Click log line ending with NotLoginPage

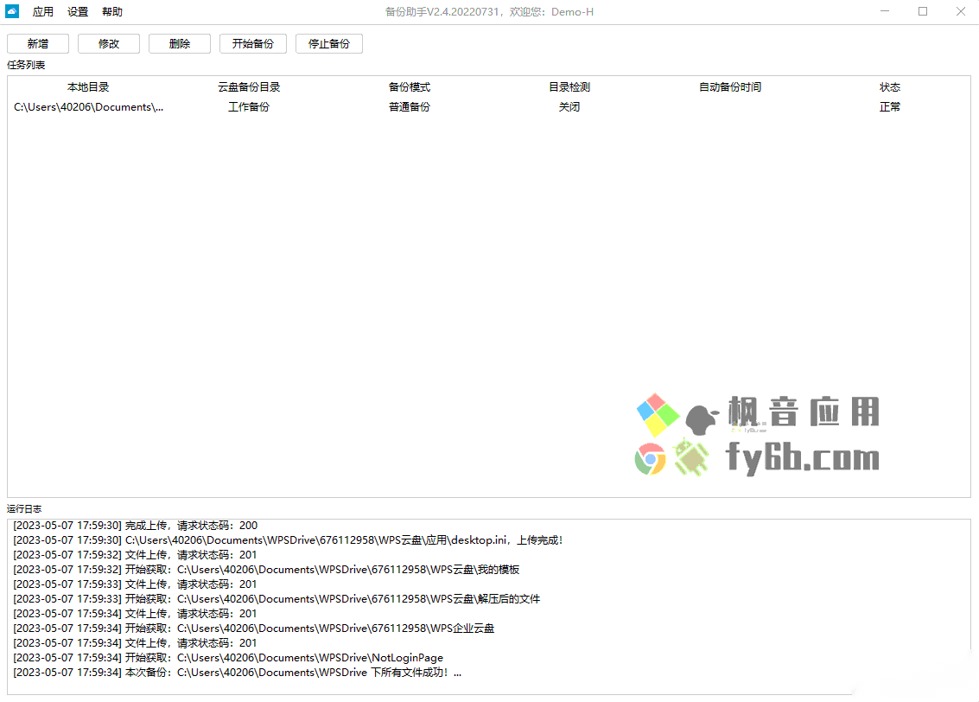pyautogui.click(x=228, y=658)
